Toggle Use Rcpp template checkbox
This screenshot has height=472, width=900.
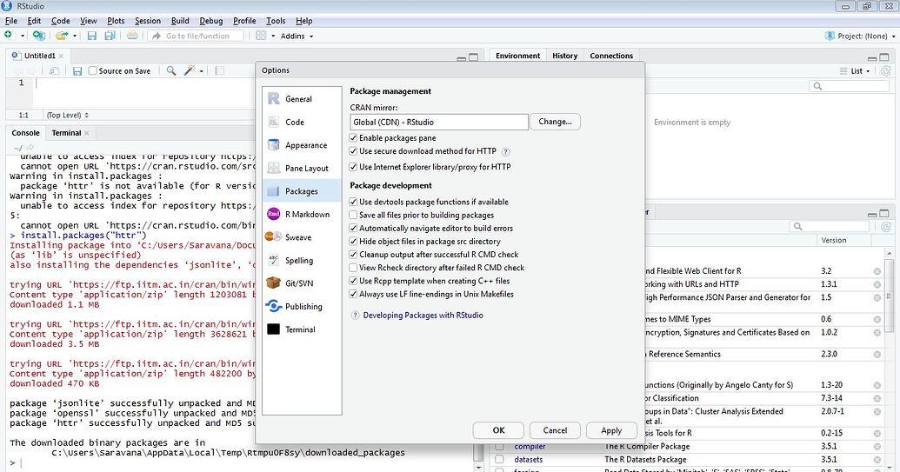tap(353, 281)
